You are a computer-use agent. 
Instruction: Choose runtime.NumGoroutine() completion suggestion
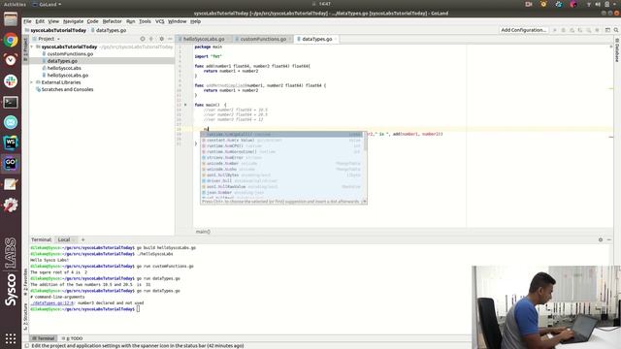coord(281,151)
